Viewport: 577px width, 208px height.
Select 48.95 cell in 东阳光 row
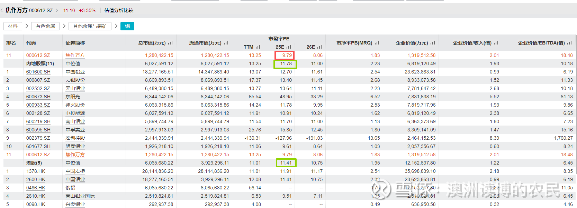point(286,97)
